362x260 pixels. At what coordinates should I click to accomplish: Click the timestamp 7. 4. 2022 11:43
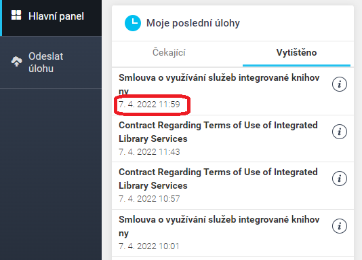(x=149, y=152)
